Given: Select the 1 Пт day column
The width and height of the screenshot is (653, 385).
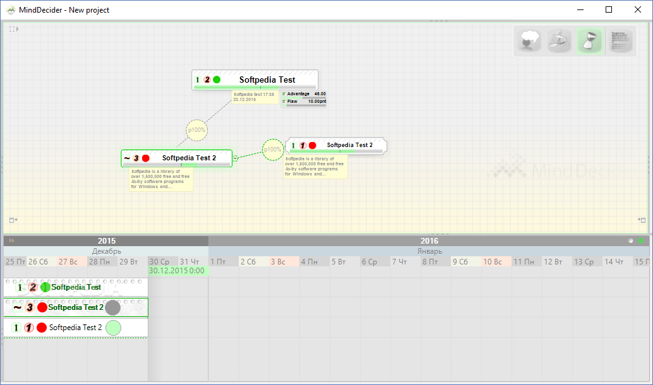Looking at the screenshot, I should point(223,261).
